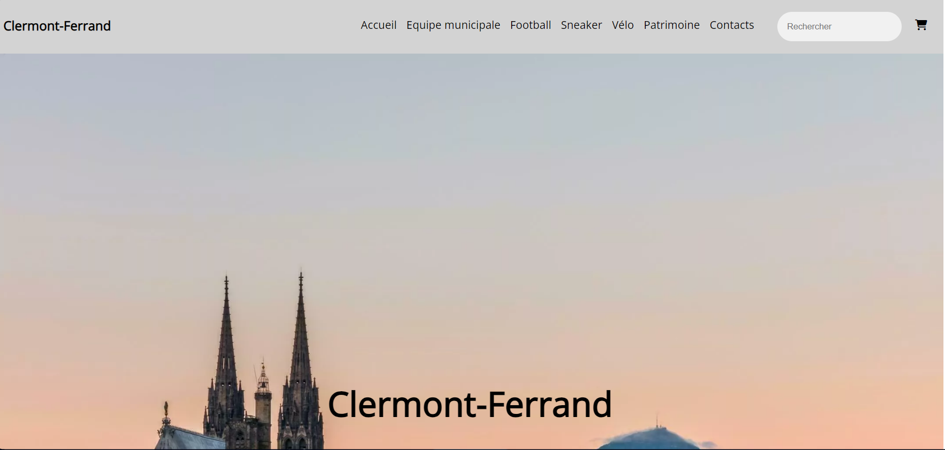Open the Contacts page

pos(731,25)
